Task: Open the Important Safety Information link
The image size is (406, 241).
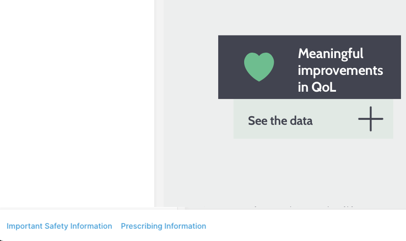Action: (59, 226)
